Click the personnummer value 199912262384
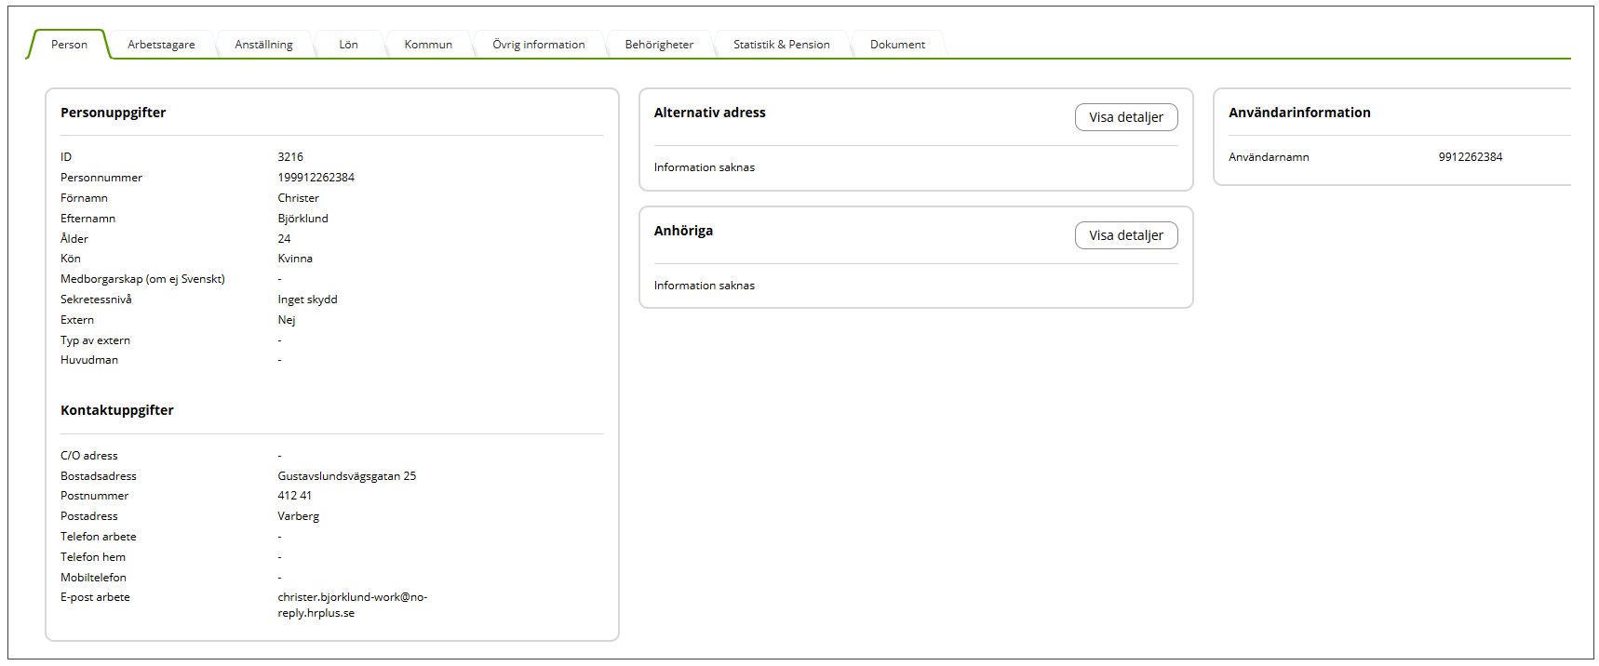This screenshot has height=666, width=1599. click(x=316, y=178)
